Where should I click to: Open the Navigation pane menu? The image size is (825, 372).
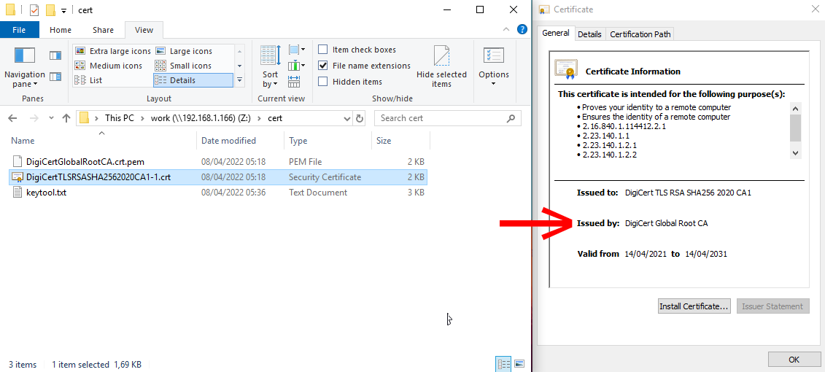click(x=24, y=67)
